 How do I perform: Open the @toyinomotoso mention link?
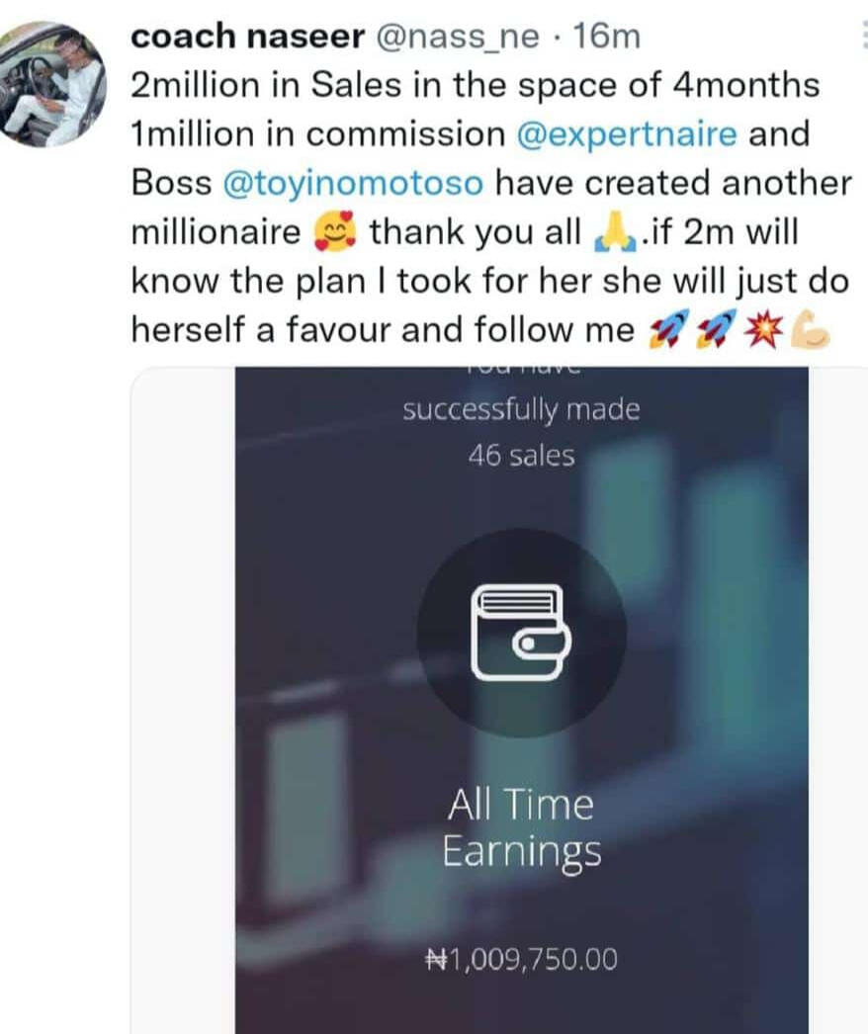click(354, 183)
